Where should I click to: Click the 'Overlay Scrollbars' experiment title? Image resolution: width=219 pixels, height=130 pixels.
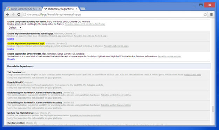click(16, 123)
